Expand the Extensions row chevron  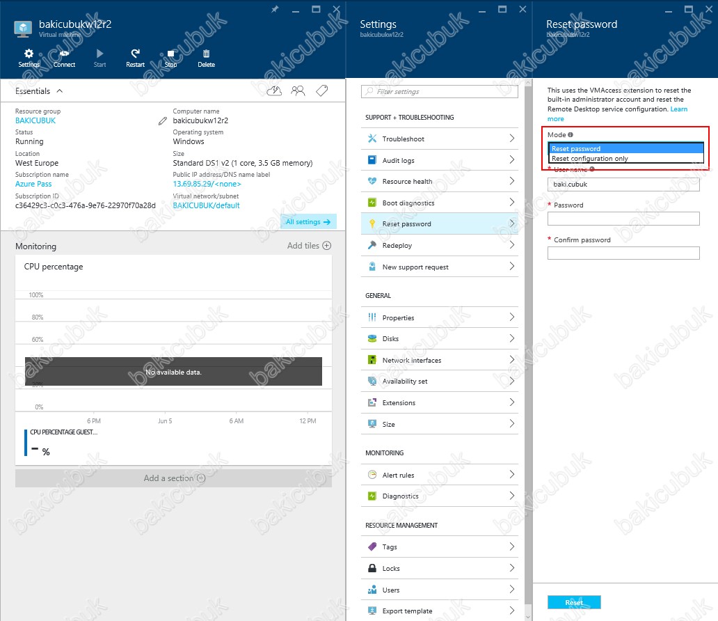tap(512, 402)
